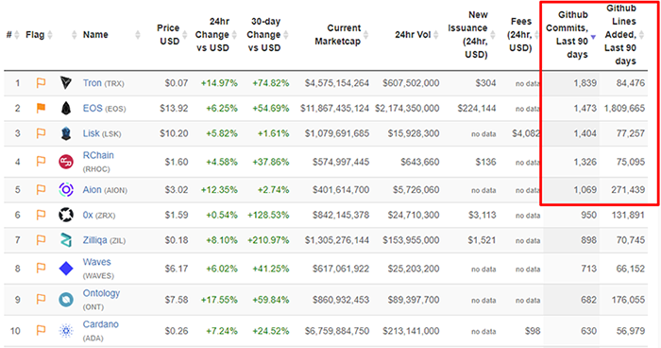
Task: Click the Waves blue diamond logo
Action: coord(66,269)
